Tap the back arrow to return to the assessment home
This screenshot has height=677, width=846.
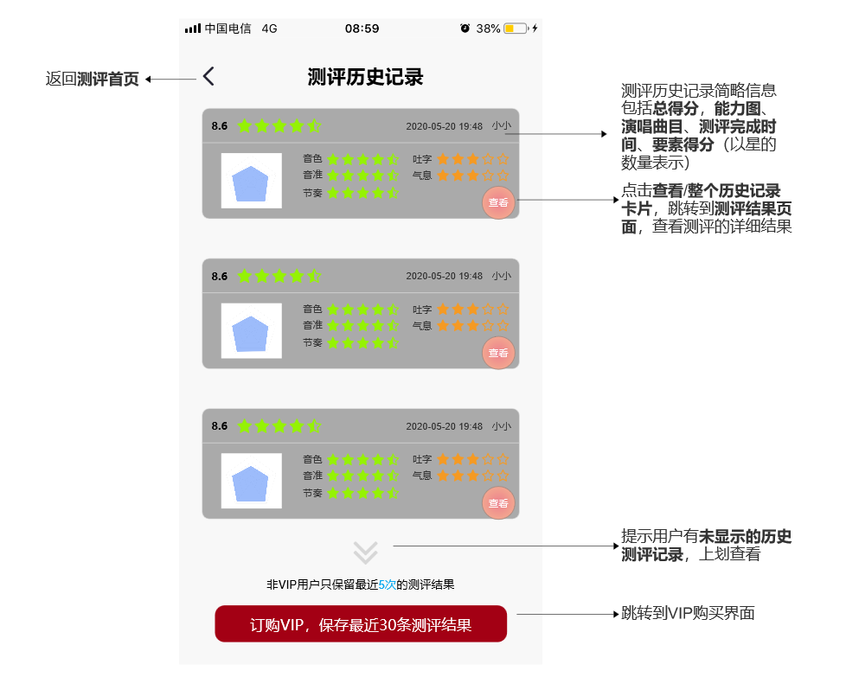coord(208,77)
